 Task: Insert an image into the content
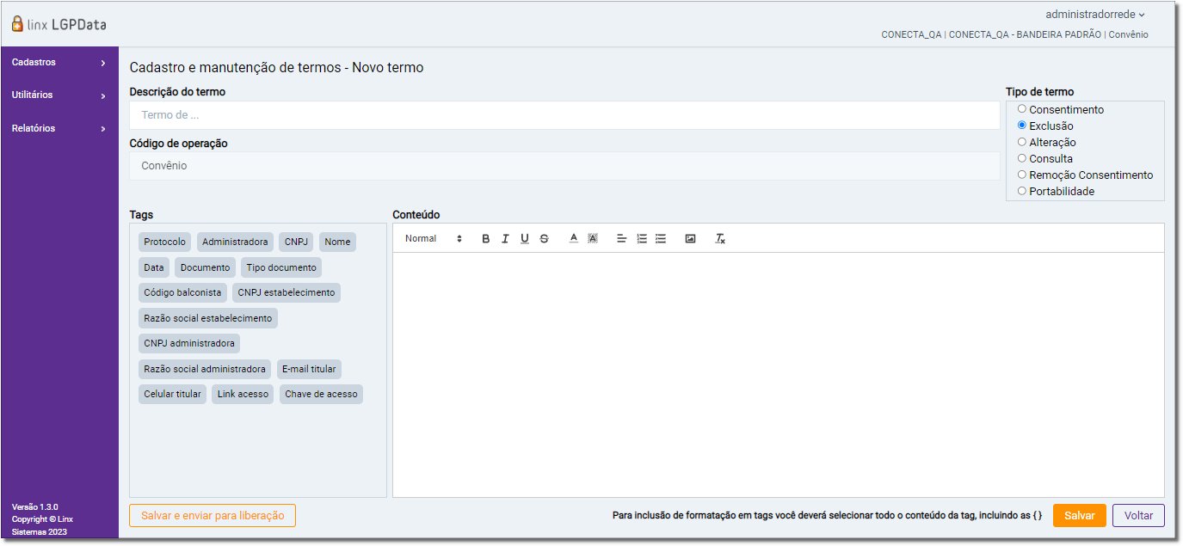[690, 239]
